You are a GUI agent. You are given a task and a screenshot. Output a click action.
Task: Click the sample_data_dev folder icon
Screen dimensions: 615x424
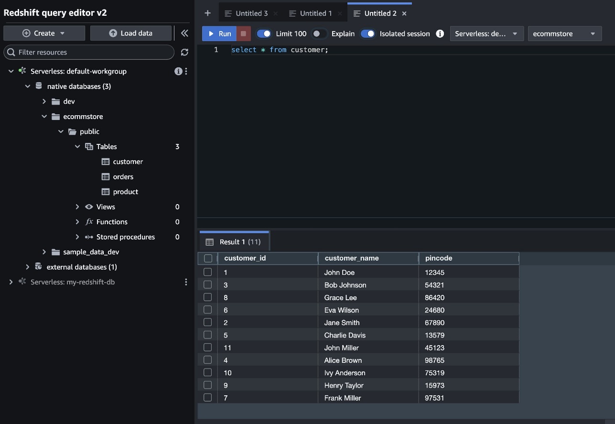pos(55,252)
